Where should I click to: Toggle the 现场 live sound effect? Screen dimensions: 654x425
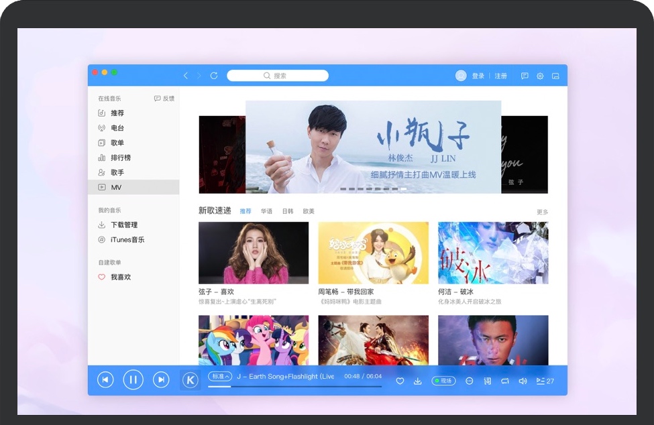click(443, 381)
